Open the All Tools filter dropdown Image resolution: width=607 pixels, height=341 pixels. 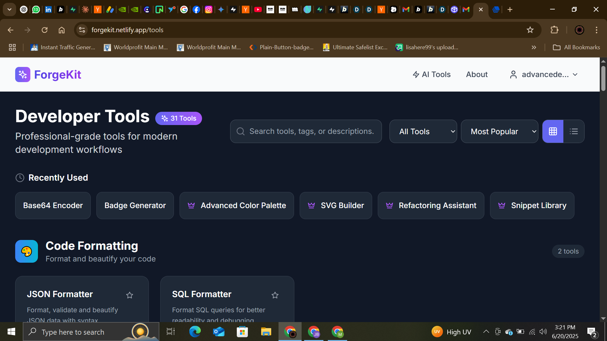pos(423,131)
